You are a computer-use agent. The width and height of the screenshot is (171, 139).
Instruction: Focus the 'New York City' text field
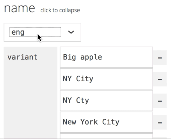pyautogui.click(x=107, y=122)
